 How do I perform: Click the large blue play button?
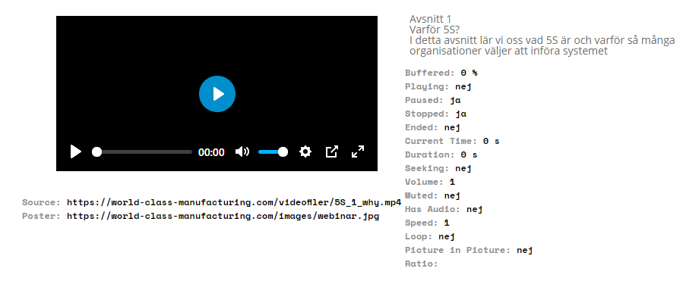(x=217, y=94)
